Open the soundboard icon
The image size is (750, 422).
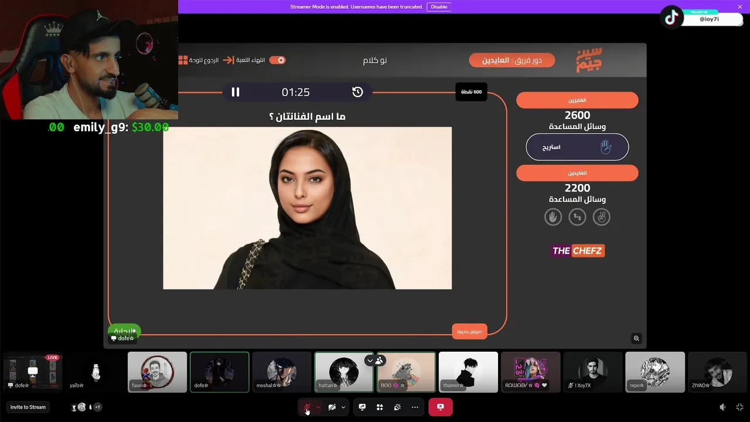397,407
